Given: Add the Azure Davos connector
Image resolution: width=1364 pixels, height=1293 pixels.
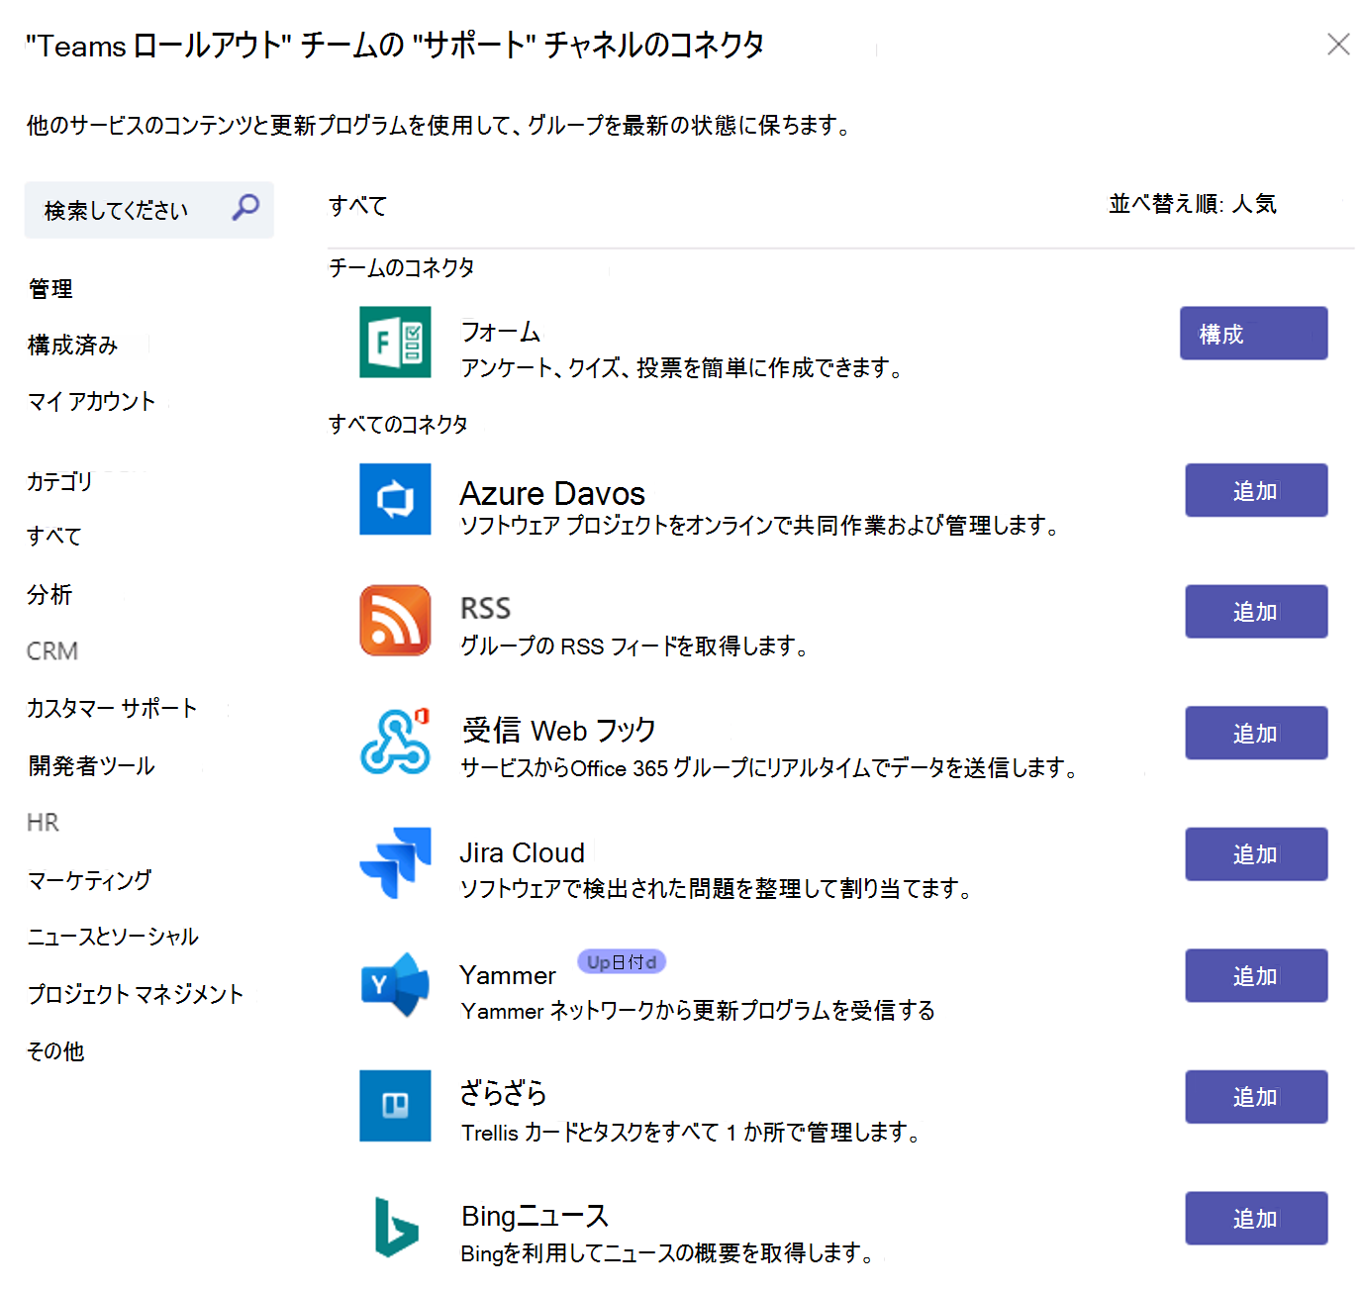Looking at the screenshot, I should 1256,490.
